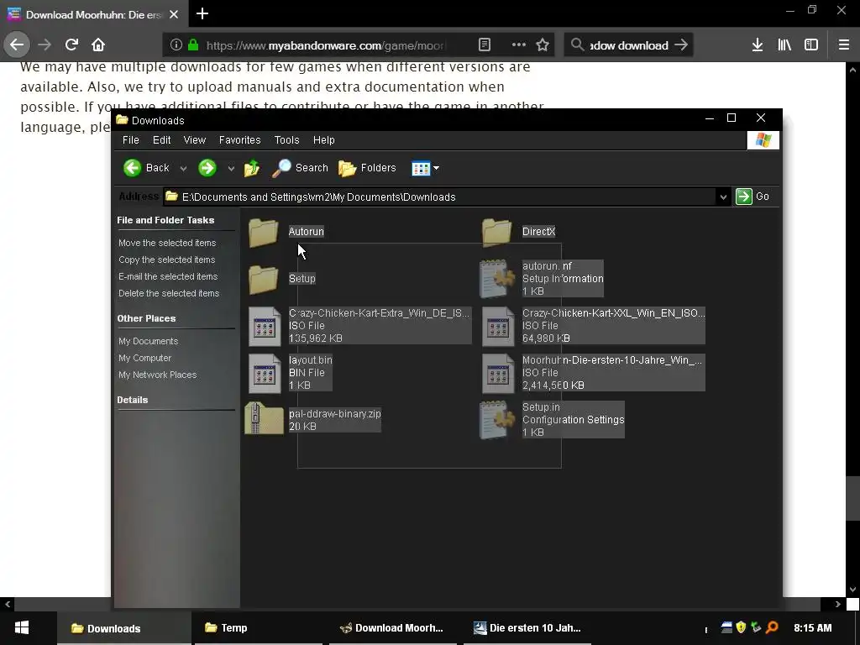The height and width of the screenshot is (645, 860).
Task: Go up one folder level
Action: click(x=252, y=168)
